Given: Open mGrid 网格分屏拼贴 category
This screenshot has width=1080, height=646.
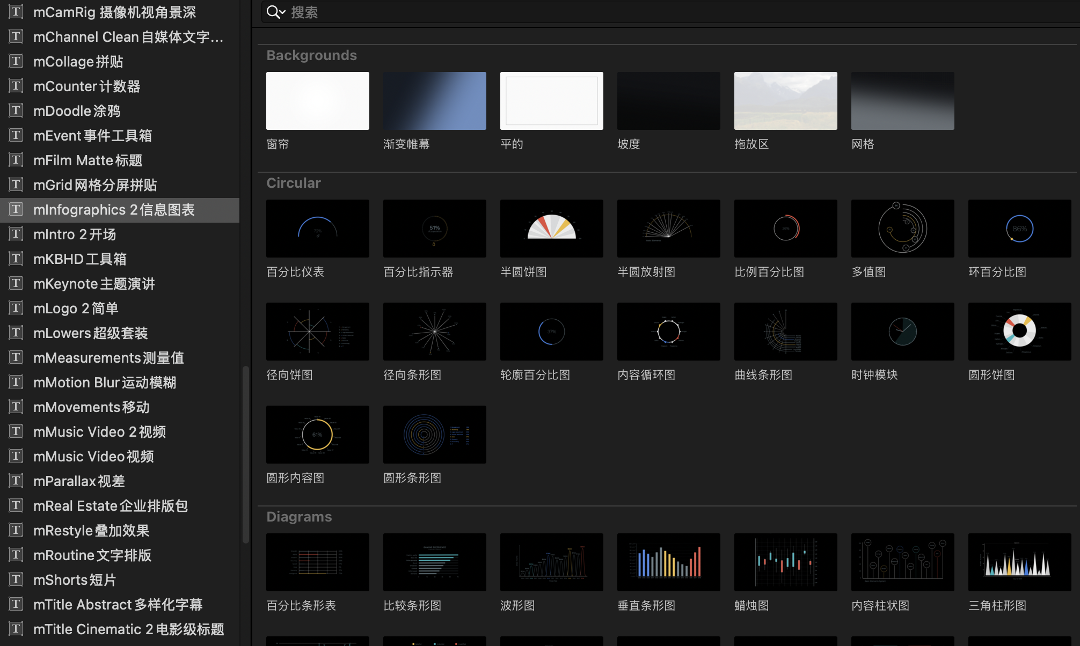Looking at the screenshot, I should click(120, 185).
